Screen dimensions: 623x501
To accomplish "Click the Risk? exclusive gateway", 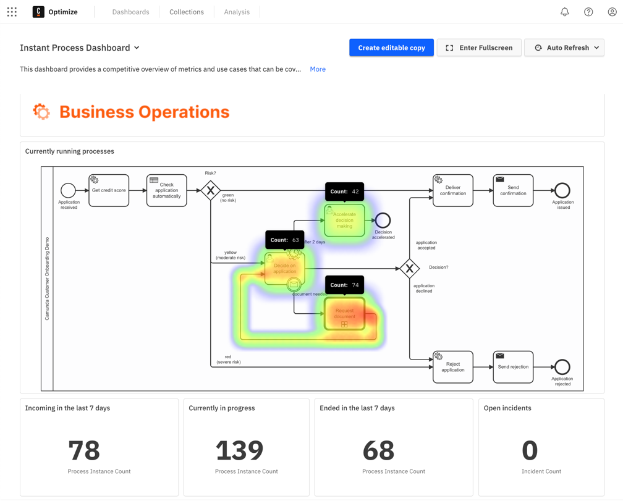I will coord(211,190).
